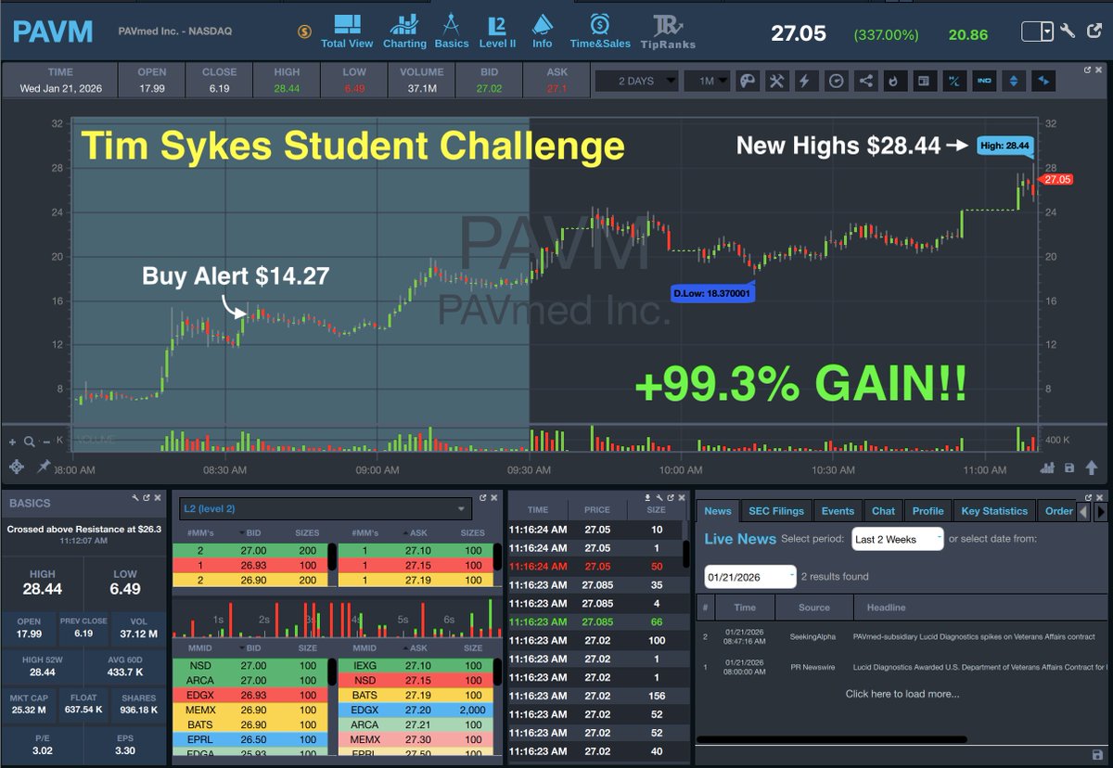This screenshot has width=1113, height=768.
Task: Click the PAVM ticker symbol
Action: click(53, 32)
